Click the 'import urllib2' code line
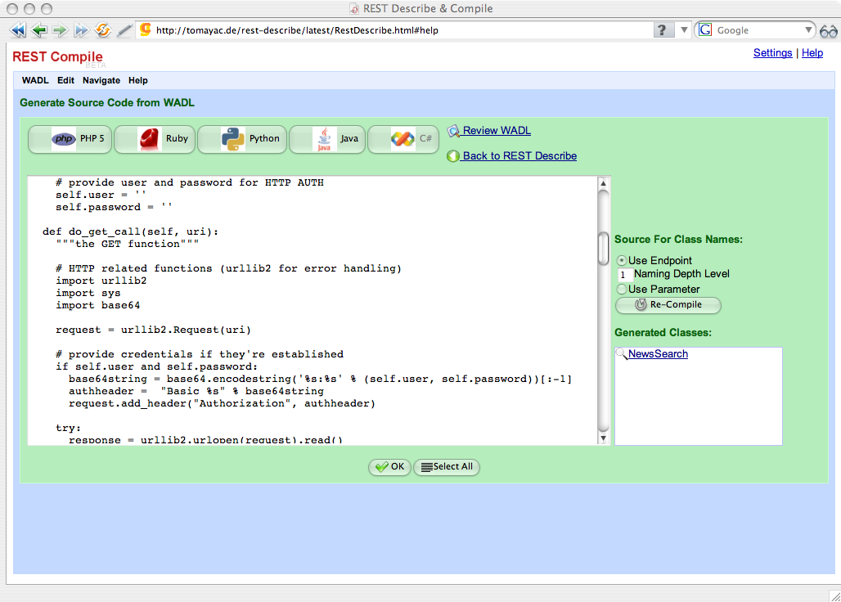The image size is (841, 602). click(101, 281)
